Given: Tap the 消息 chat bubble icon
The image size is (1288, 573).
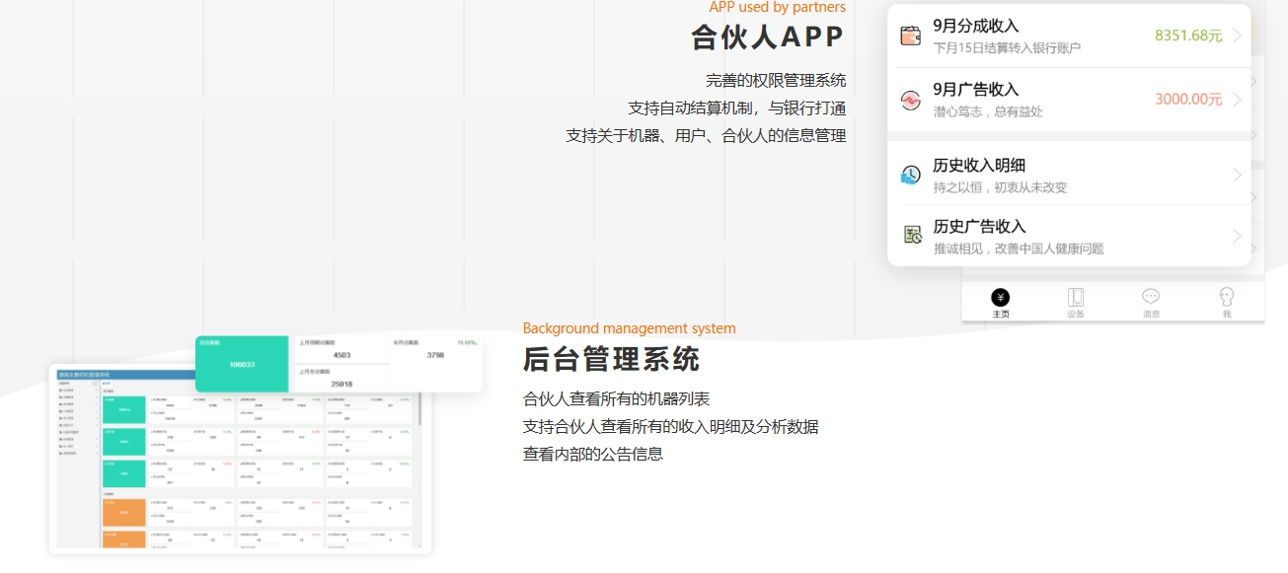Looking at the screenshot, I should pos(1151,296).
